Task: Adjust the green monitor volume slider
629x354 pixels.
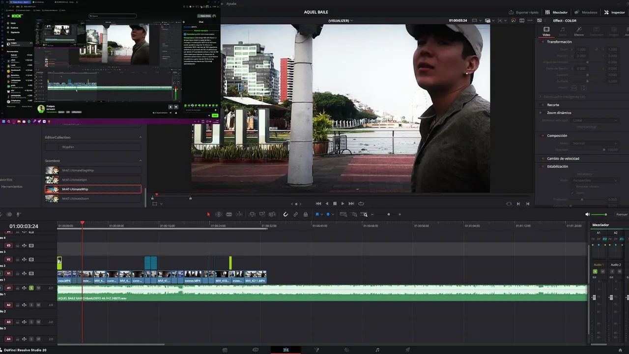Action: click(x=599, y=214)
